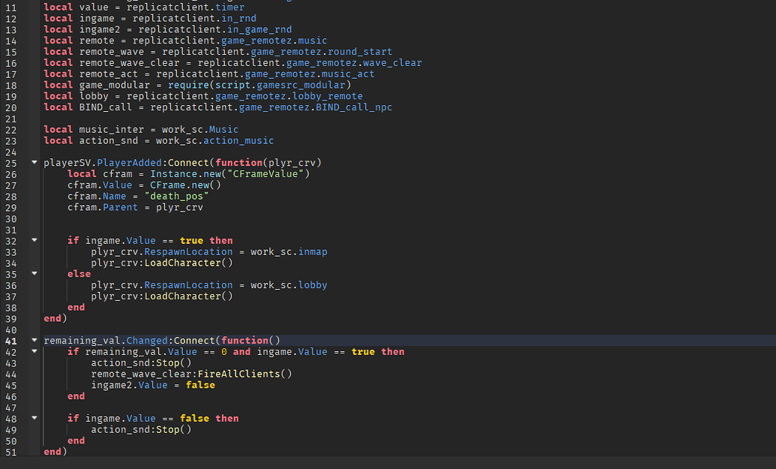Collapse the remaining_val.Changed function block
The width and height of the screenshot is (776, 469).
33,340
